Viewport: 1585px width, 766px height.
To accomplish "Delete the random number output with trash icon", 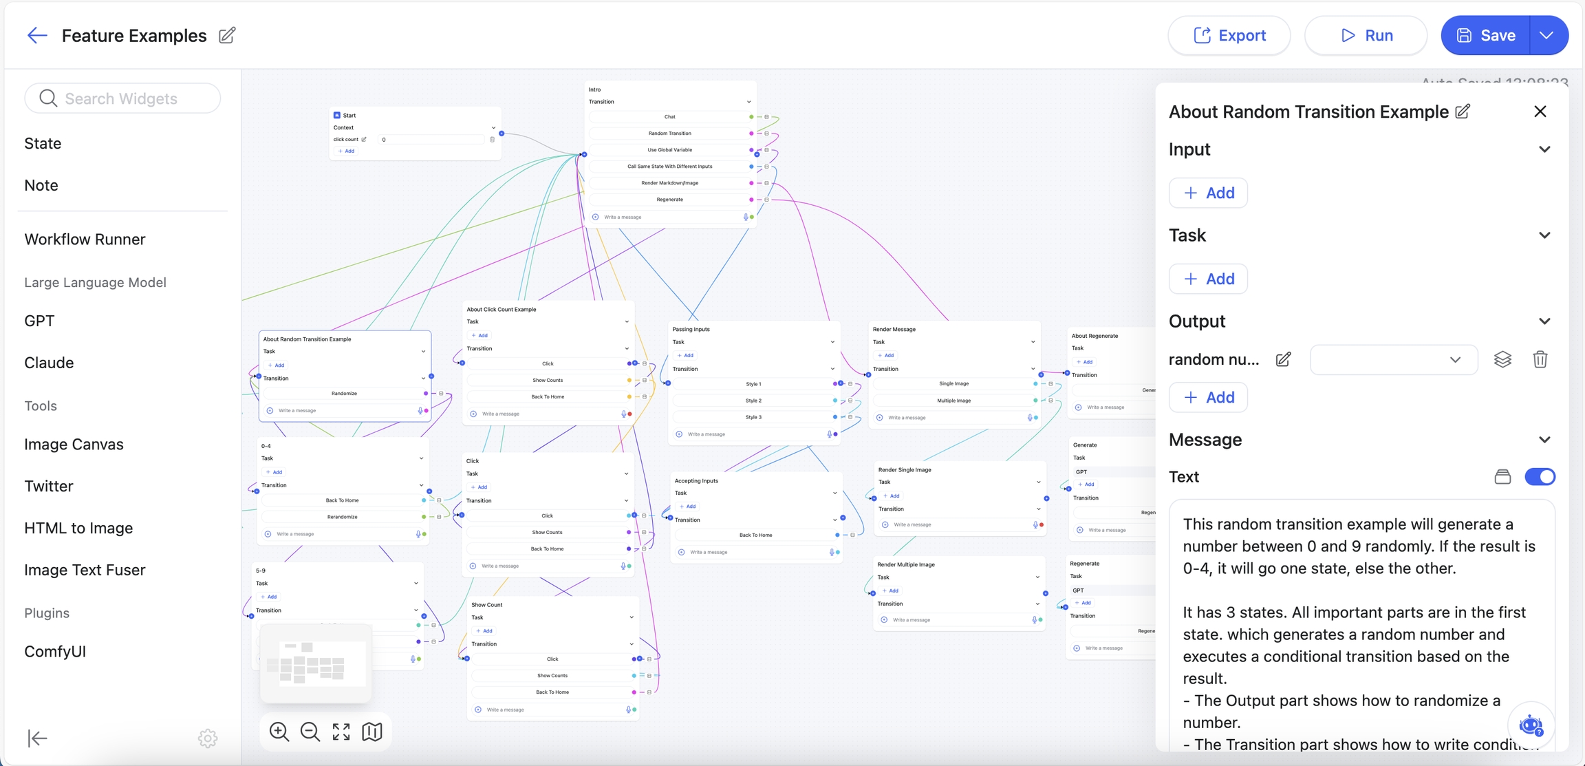I will pyautogui.click(x=1540, y=359).
